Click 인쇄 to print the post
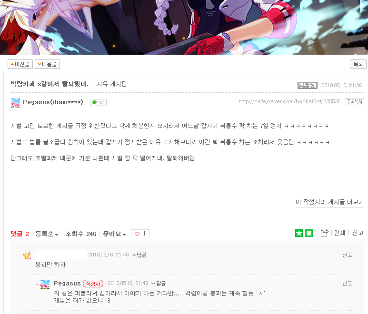This screenshot has height=314, width=368. tap(339, 233)
